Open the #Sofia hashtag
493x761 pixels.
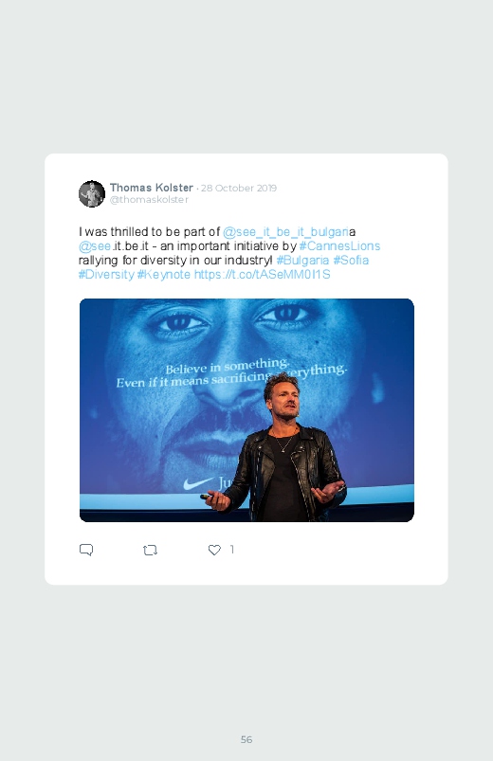point(351,260)
